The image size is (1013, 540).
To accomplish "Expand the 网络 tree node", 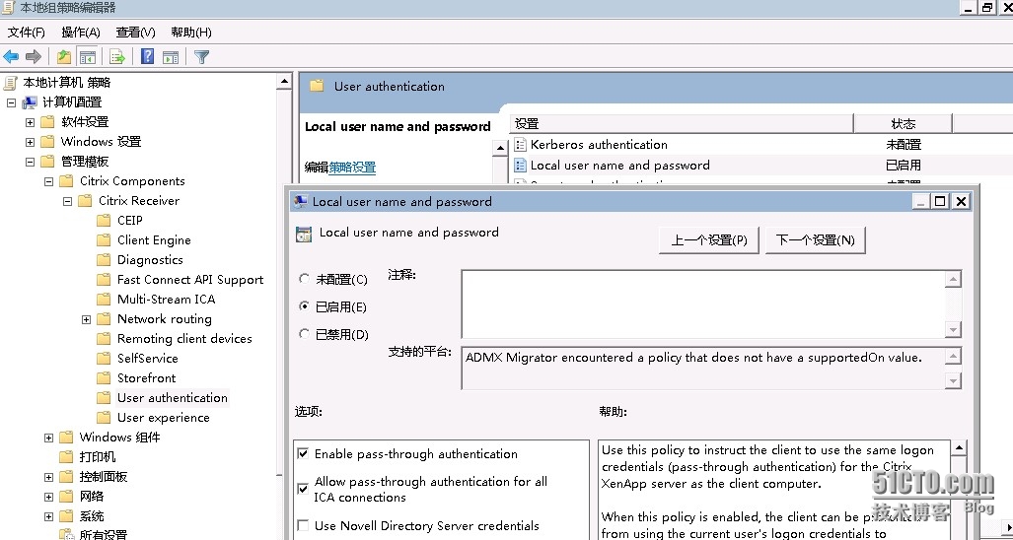I will click(48, 497).
